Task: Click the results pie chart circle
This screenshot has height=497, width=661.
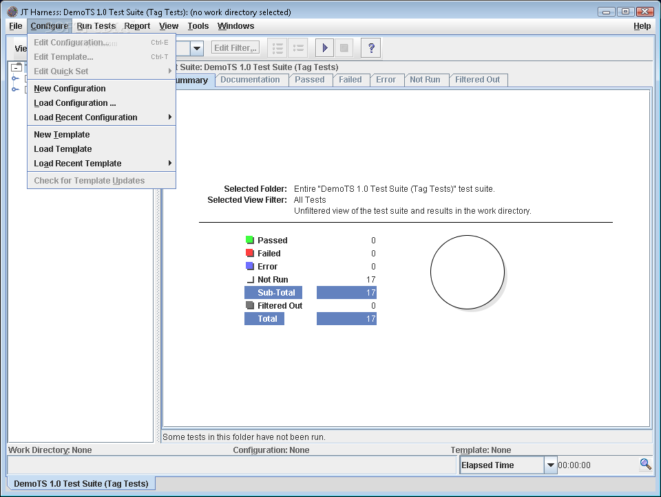Action: coord(468,272)
